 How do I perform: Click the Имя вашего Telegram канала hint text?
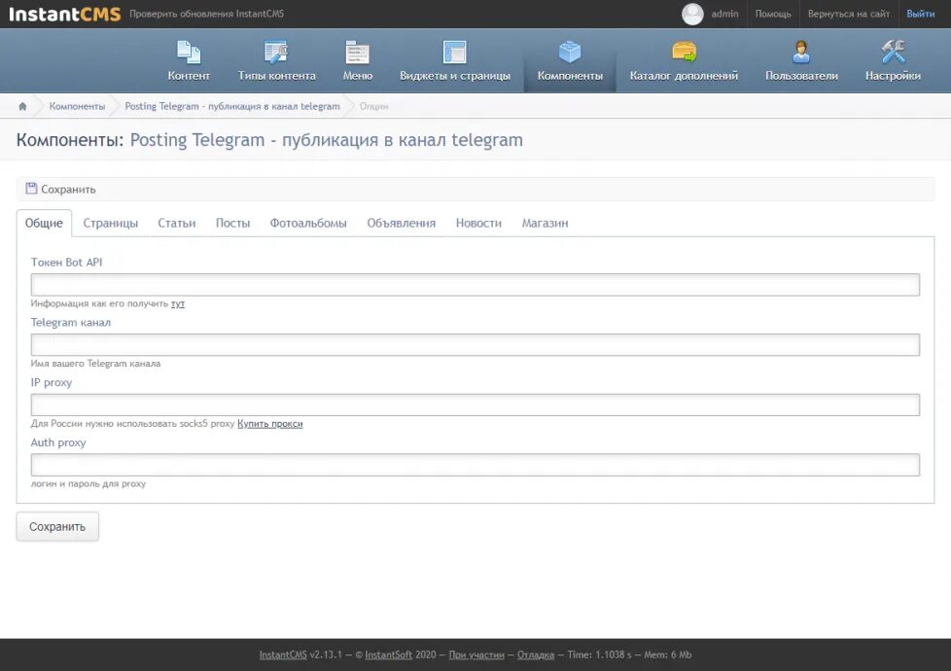(x=96, y=364)
